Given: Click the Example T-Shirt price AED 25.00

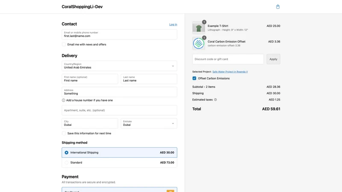Looking at the screenshot, I should pyautogui.click(x=273, y=26).
